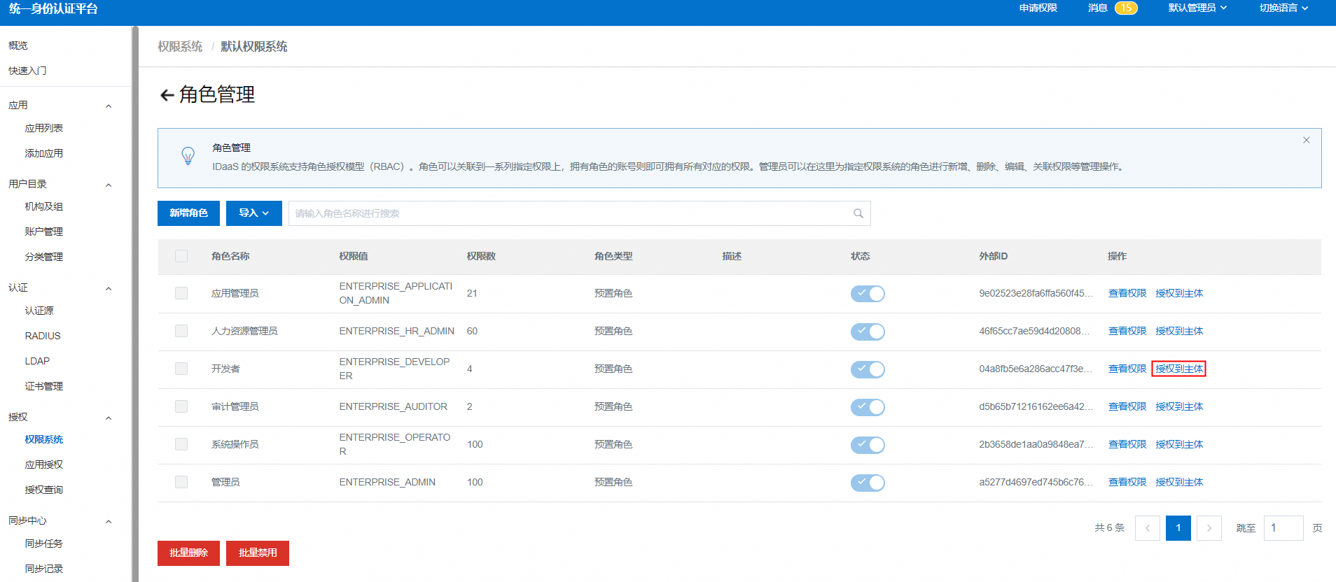Select the checkbox for 审计管理员 row
This screenshot has width=1336, height=582.
coord(181,406)
